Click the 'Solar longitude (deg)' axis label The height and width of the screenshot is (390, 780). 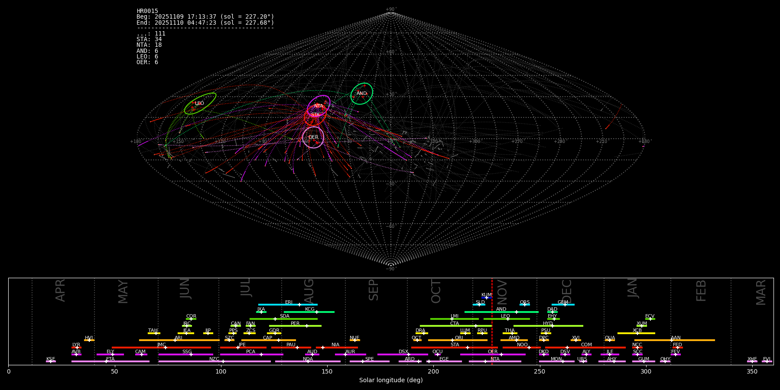pyautogui.click(x=391, y=380)
